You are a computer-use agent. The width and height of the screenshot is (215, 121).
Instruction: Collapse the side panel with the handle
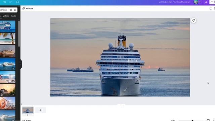point(21,64)
